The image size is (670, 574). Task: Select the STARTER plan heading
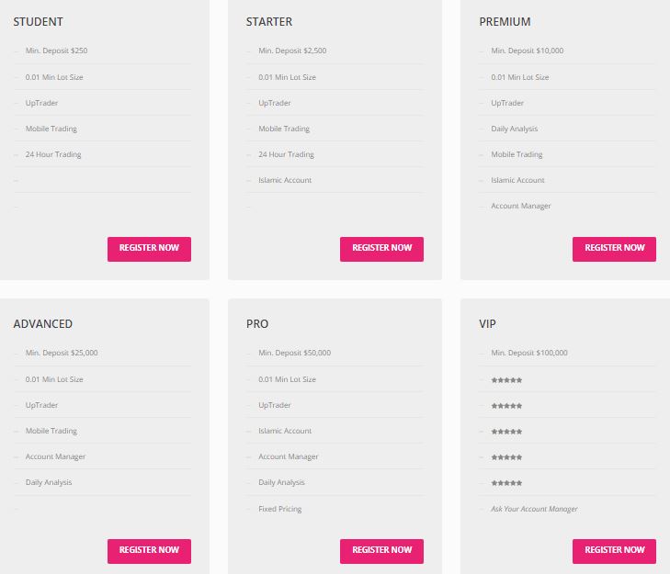point(269,22)
